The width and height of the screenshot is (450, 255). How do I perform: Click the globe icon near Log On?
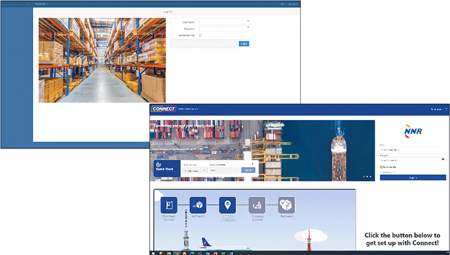click(282, 4)
